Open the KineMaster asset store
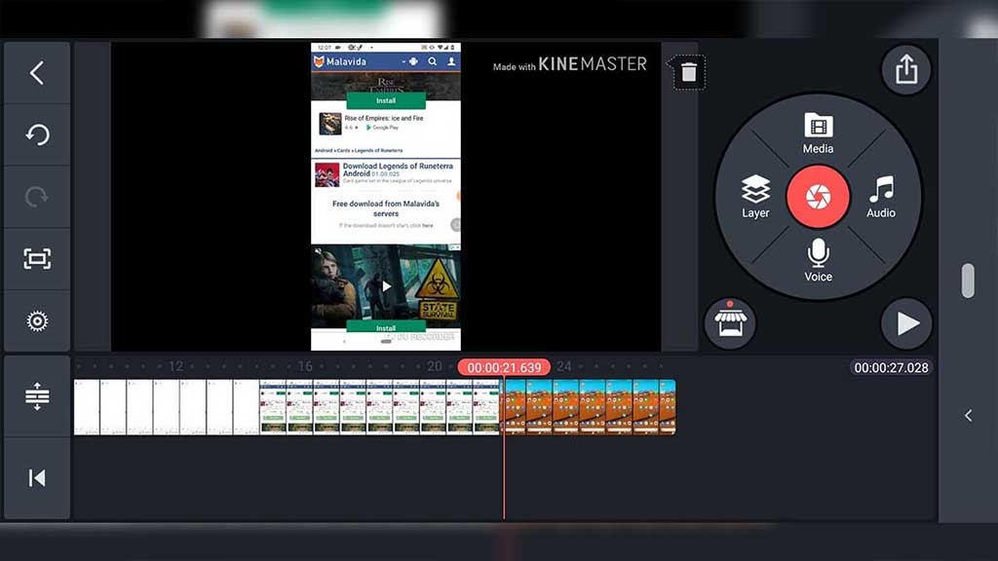The image size is (998, 561). point(730,323)
